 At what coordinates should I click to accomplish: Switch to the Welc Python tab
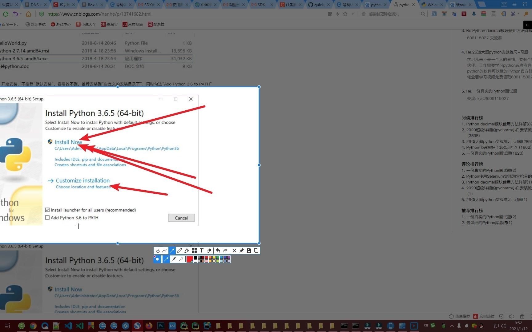[x=432, y=5]
